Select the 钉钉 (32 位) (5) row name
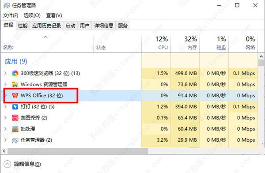265x173 pixels. [x=38, y=107]
